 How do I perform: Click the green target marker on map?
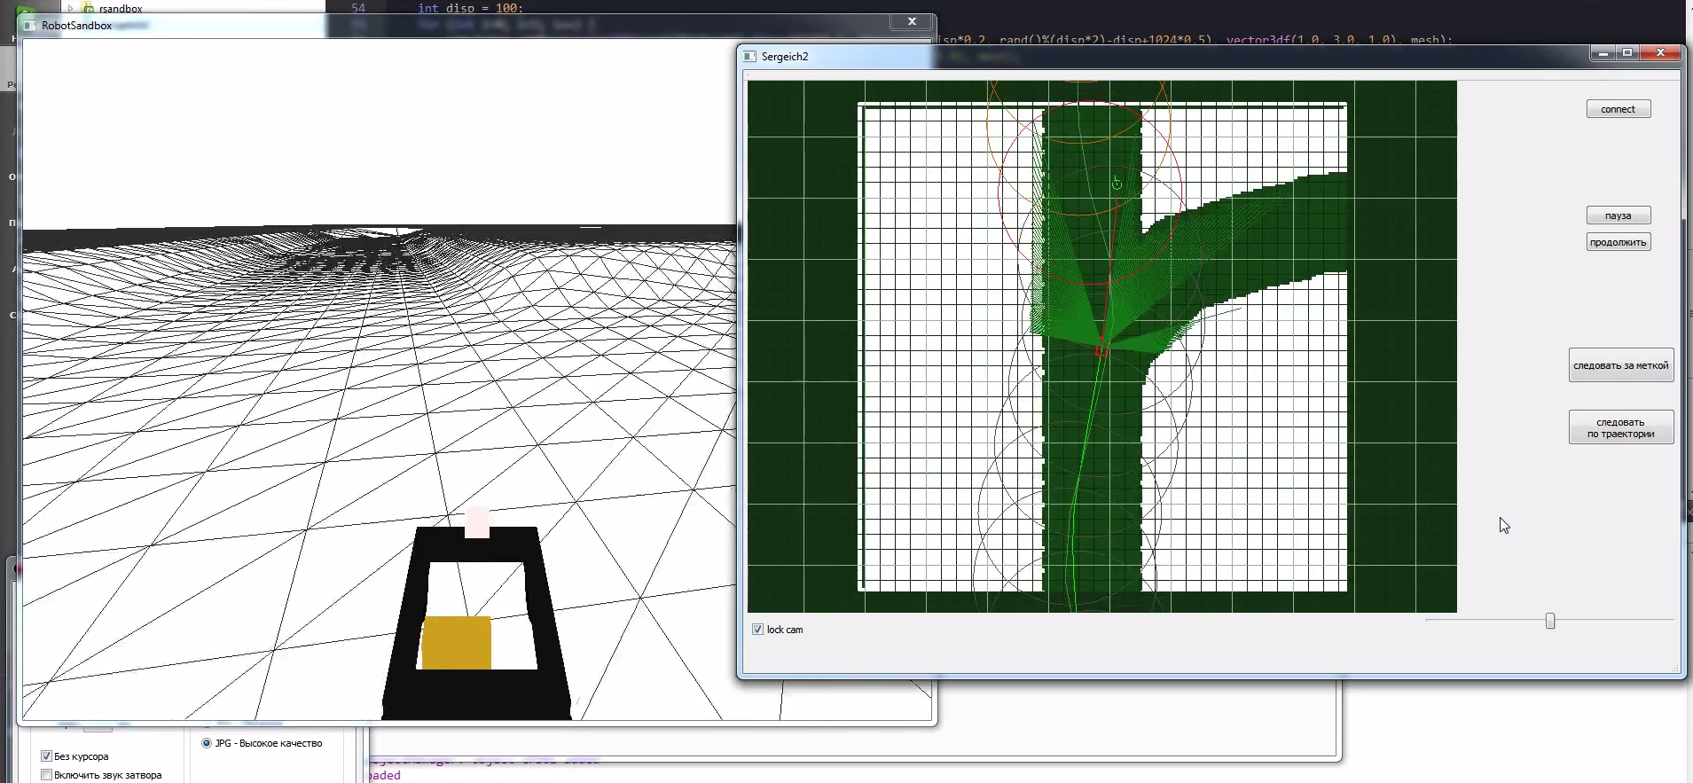[x=1117, y=184]
